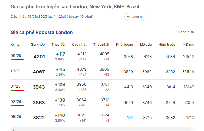The height and width of the screenshot is (131, 204).
Task: Click the share icon in Chia sẻ
Action: tap(129, 17)
